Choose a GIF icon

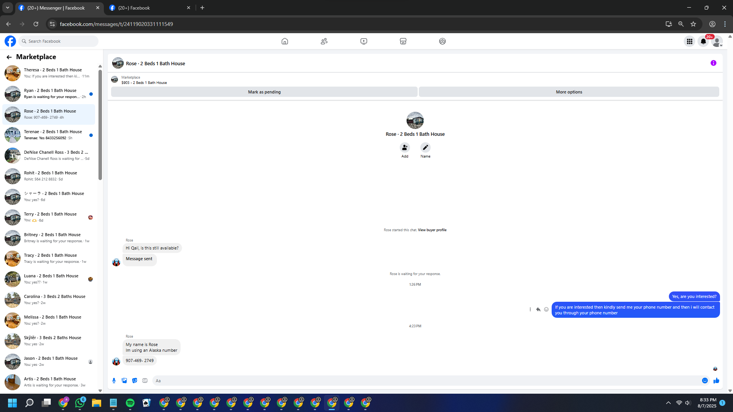pos(145,380)
